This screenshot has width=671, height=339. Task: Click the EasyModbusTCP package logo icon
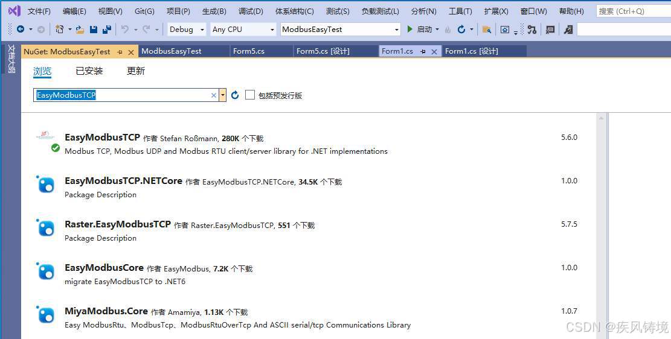tap(45, 136)
